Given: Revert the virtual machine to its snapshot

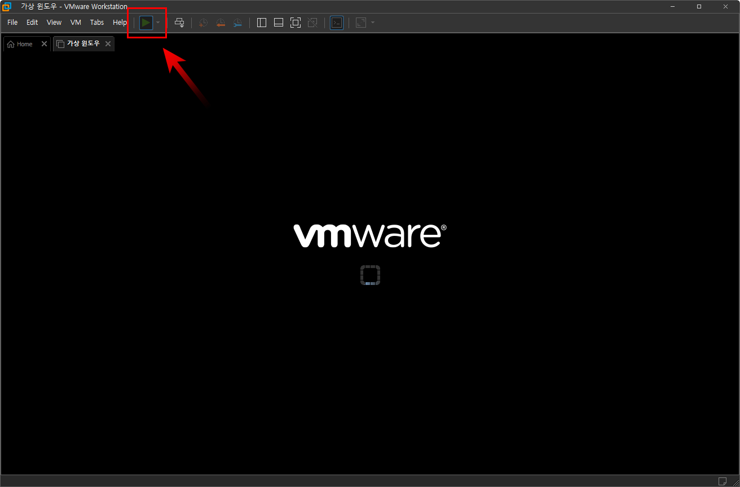Looking at the screenshot, I should 221,23.
